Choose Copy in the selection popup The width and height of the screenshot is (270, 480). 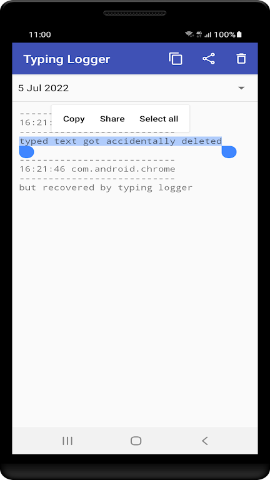point(74,119)
